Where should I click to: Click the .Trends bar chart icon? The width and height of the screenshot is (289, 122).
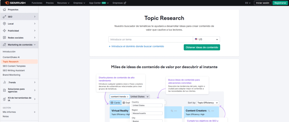tap(5, 82)
